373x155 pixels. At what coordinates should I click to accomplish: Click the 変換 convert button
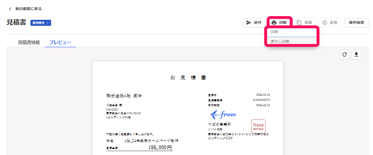click(x=330, y=23)
